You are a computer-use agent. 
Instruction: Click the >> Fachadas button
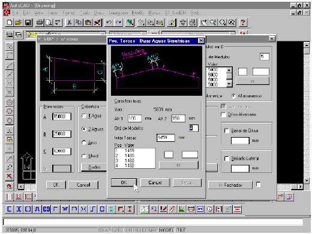coord(230,185)
